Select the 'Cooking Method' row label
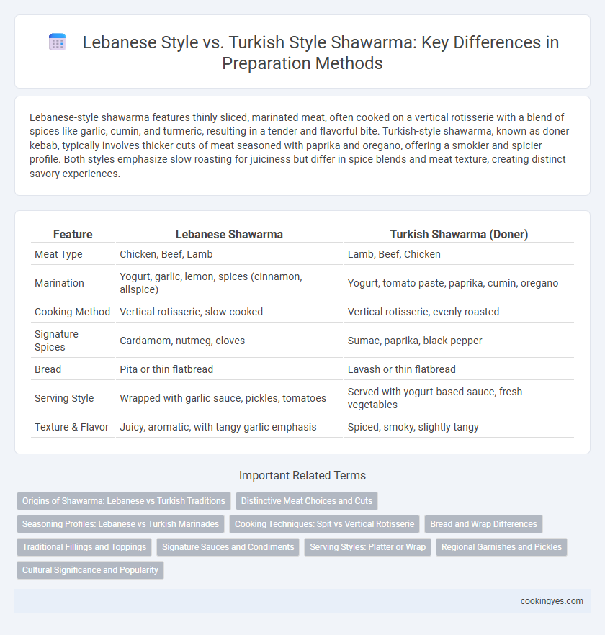The image size is (605, 635). click(x=72, y=312)
